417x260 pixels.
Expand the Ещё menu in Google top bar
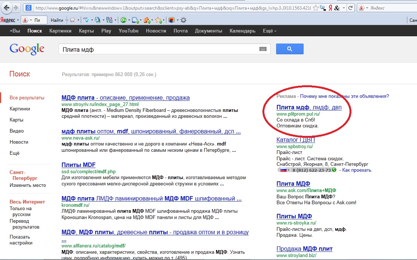[x=270, y=31]
